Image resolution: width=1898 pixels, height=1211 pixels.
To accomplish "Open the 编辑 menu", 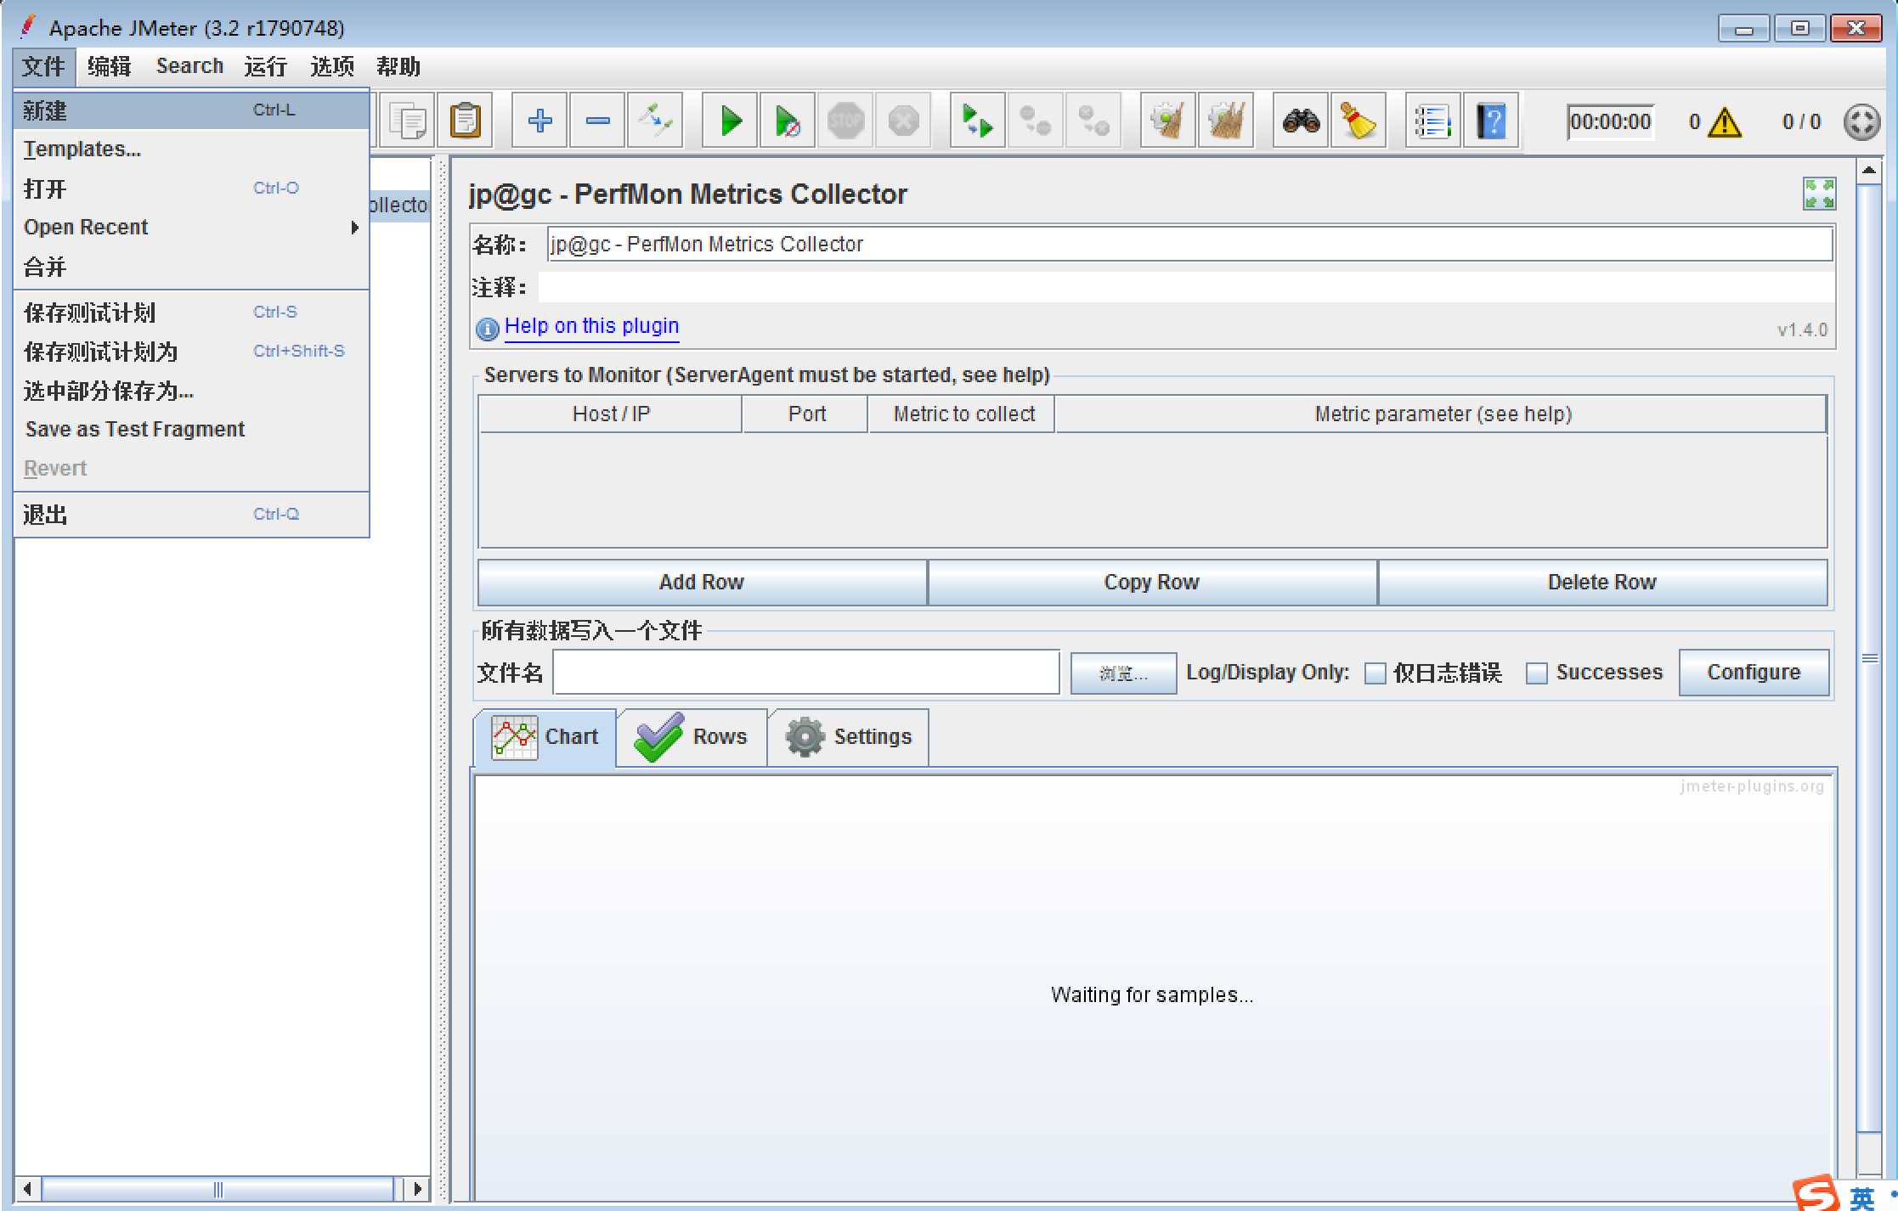I will pos(110,66).
